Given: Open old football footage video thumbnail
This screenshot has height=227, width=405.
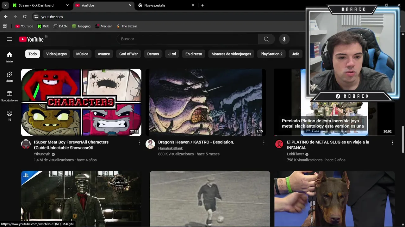Looking at the screenshot, I should 210,199.
